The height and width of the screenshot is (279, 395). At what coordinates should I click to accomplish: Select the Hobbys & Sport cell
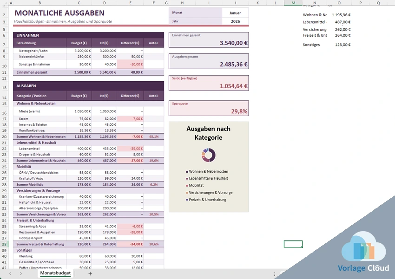(39, 238)
